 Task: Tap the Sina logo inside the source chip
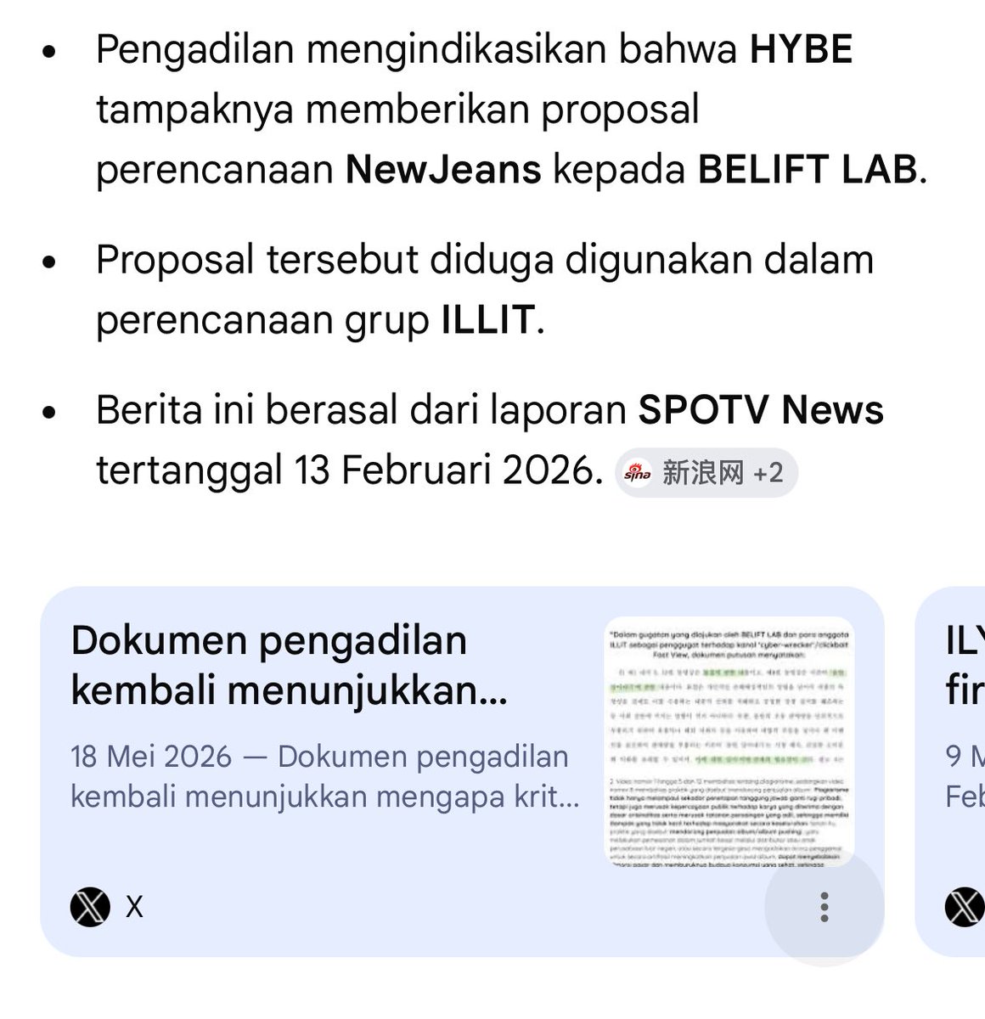click(x=637, y=473)
